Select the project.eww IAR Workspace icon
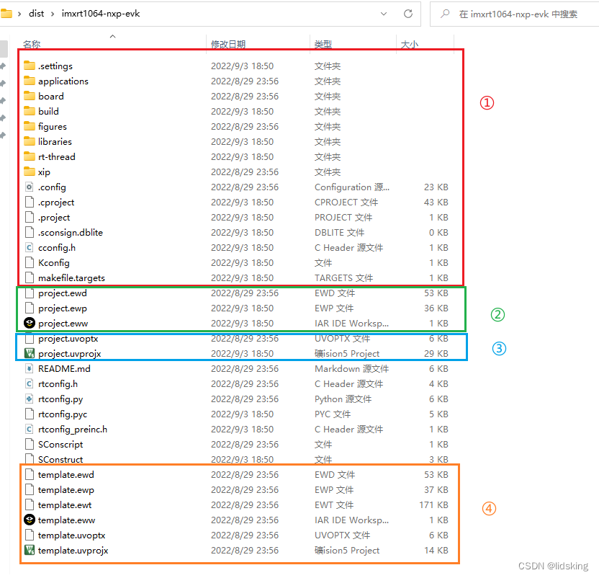The height and width of the screenshot is (578, 599). (x=29, y=323)
